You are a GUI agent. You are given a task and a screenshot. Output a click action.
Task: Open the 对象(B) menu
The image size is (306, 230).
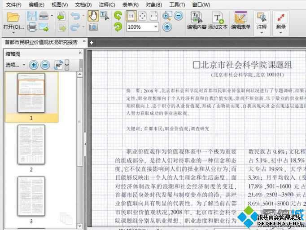click(154, 4)
